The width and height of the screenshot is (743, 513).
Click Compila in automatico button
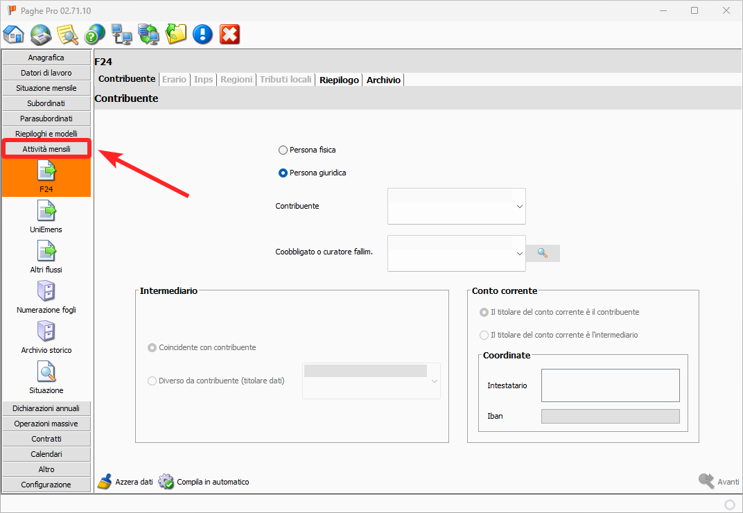click(204, 482)
